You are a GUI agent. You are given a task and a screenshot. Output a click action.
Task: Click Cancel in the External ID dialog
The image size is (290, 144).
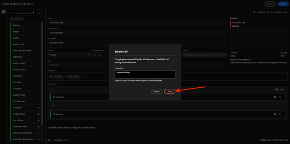(156, 91)
